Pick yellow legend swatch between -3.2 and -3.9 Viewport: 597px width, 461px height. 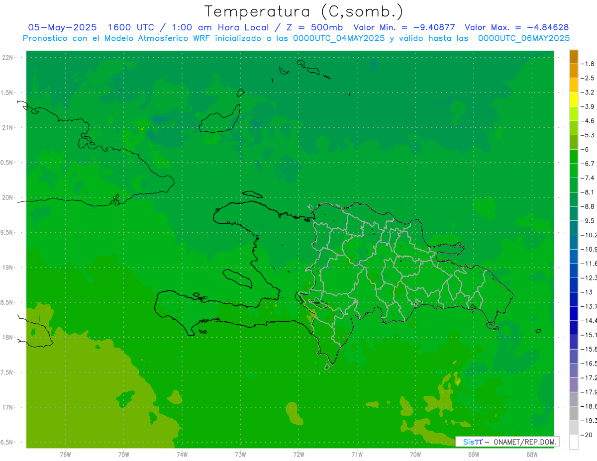pos(574,99)
